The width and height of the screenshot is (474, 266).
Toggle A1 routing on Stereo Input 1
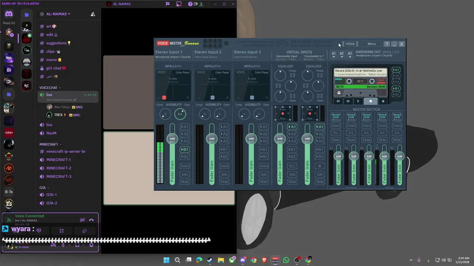(x=184, y=127)
